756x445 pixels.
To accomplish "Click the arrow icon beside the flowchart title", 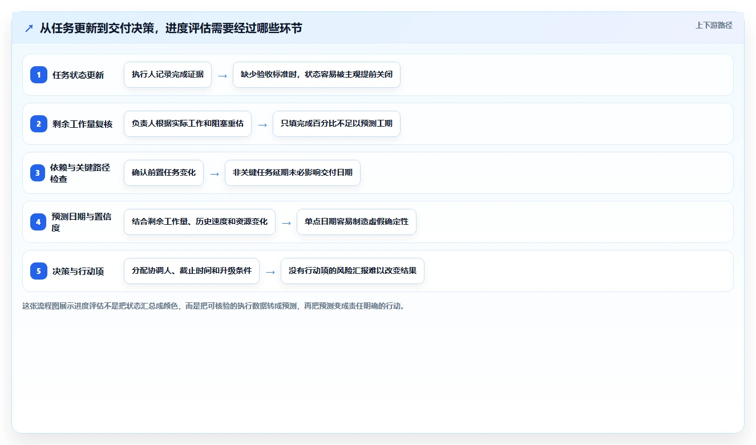I will 29,29.
